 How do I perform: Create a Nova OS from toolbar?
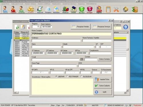[40, 9]
